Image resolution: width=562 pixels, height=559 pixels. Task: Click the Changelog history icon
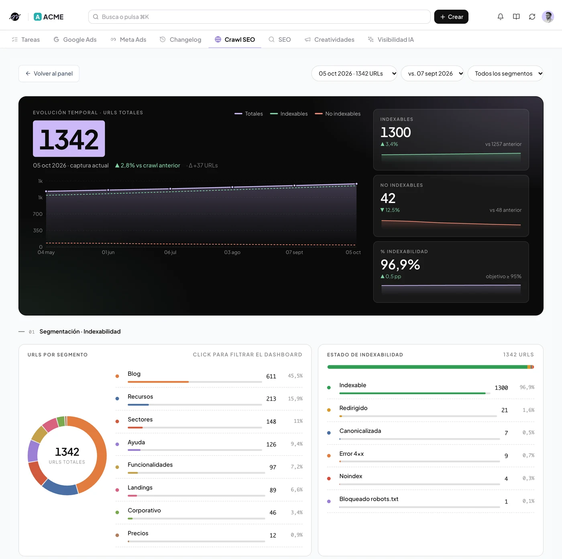click(x=163, y=39)
